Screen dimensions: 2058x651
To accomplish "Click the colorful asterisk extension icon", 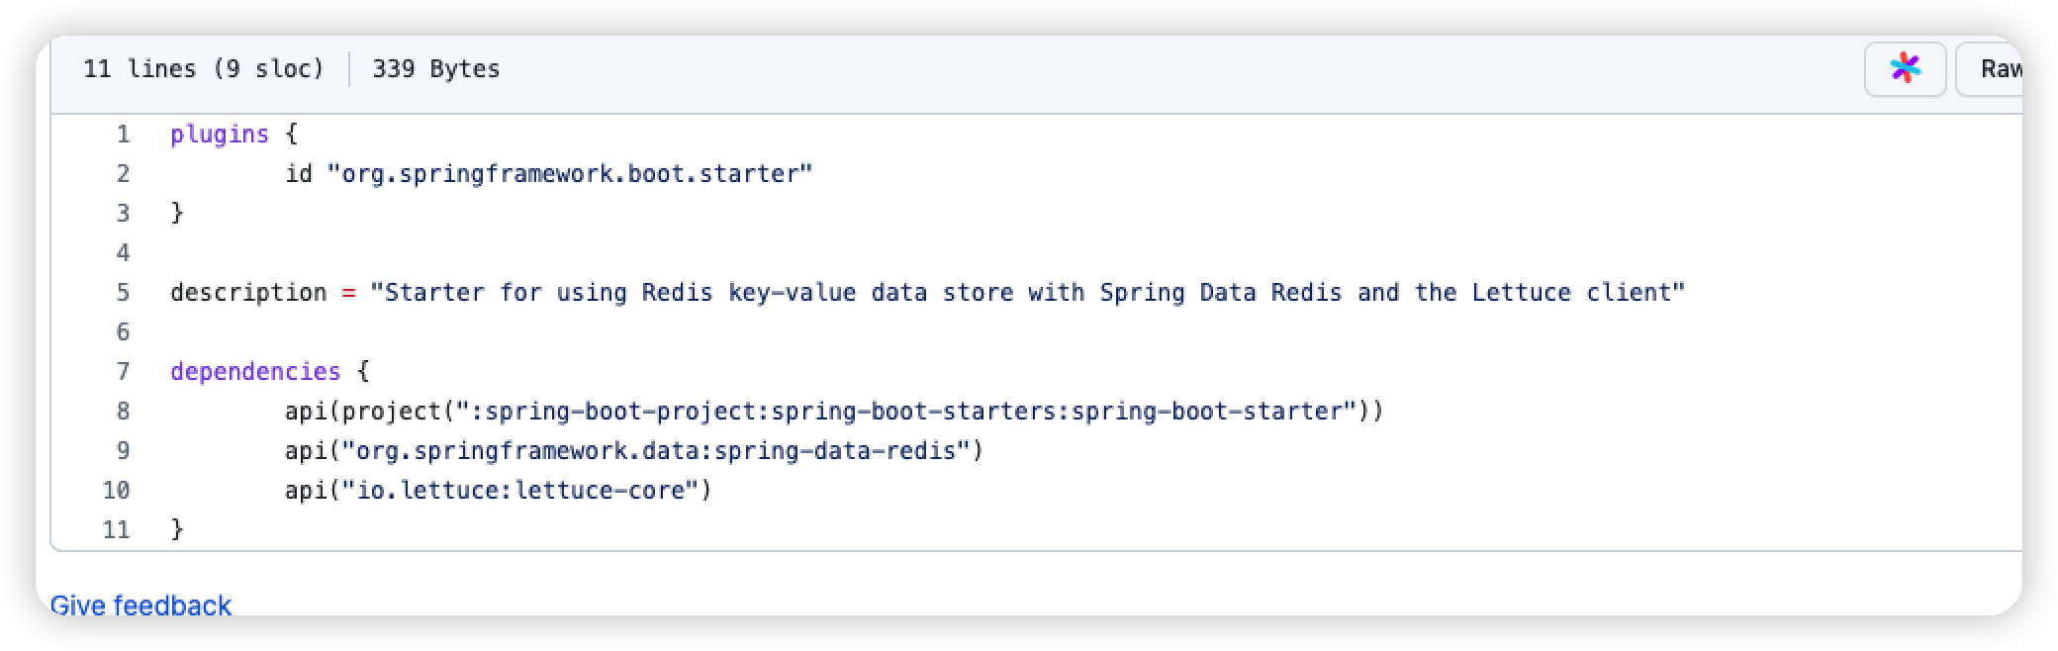I will point(1904,69).
